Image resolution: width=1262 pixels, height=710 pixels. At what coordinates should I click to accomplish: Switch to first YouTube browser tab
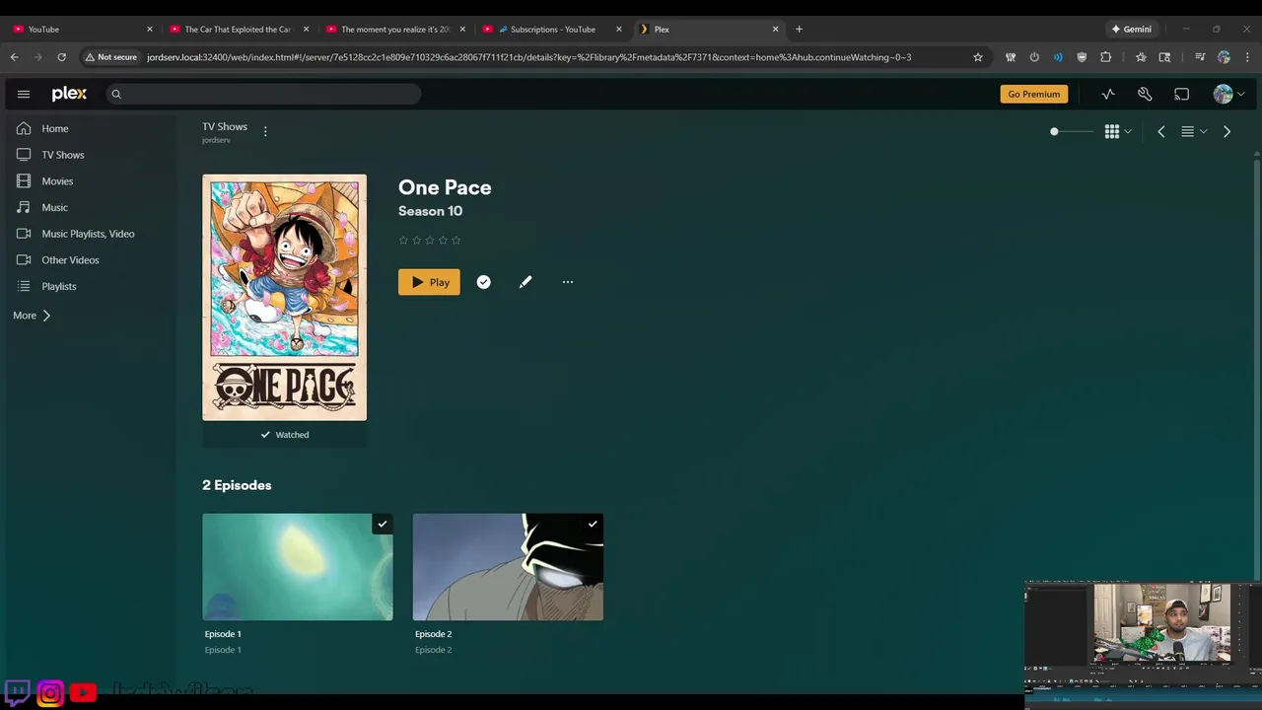click(81, 29)
